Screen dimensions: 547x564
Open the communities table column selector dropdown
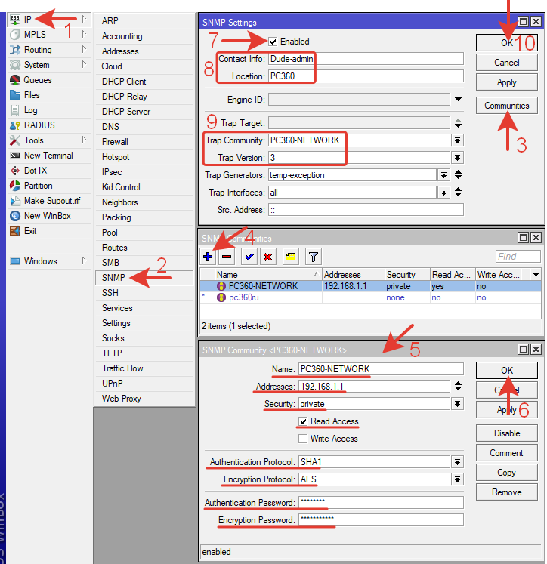pos(536,274)
